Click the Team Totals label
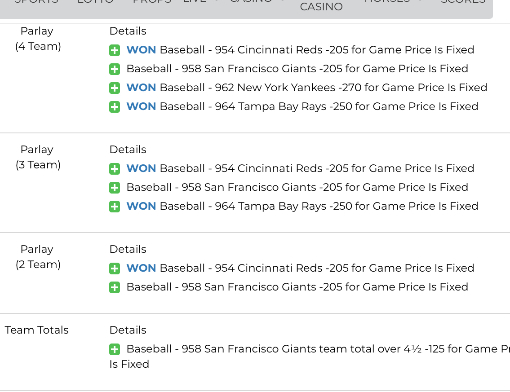 36,330
